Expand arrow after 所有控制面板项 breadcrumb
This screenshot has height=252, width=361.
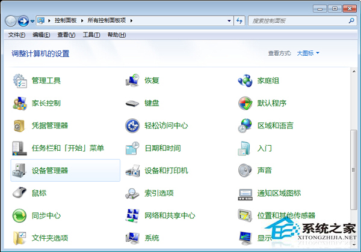pyautogui.click(x=131, y=20)
